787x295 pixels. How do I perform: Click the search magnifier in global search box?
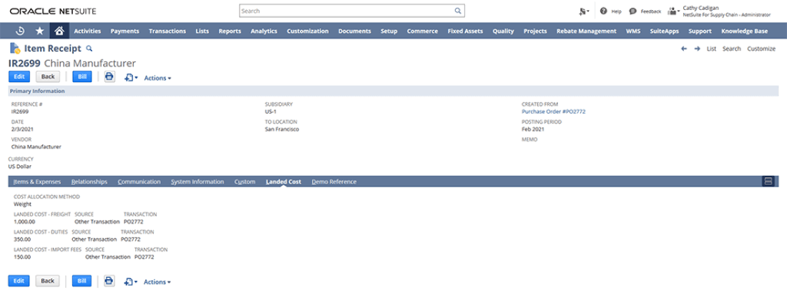point(458,11)
